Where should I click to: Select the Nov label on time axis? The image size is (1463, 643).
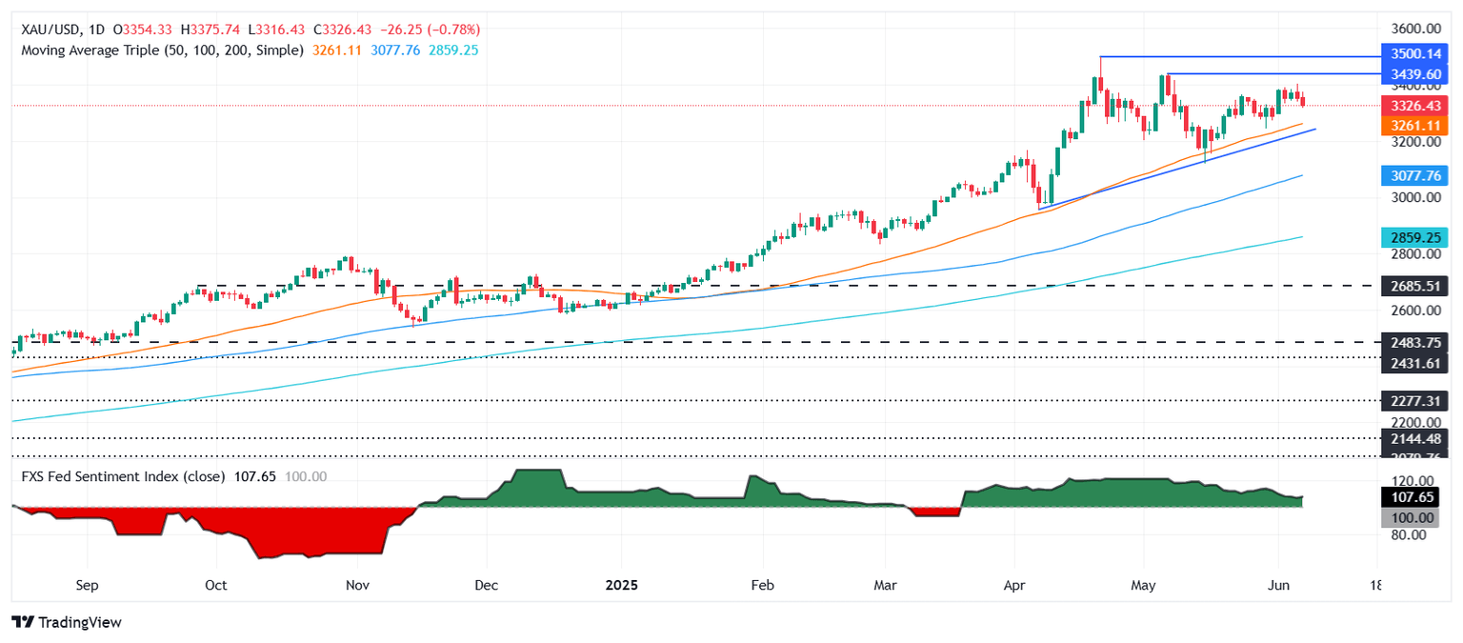point(357,585)
